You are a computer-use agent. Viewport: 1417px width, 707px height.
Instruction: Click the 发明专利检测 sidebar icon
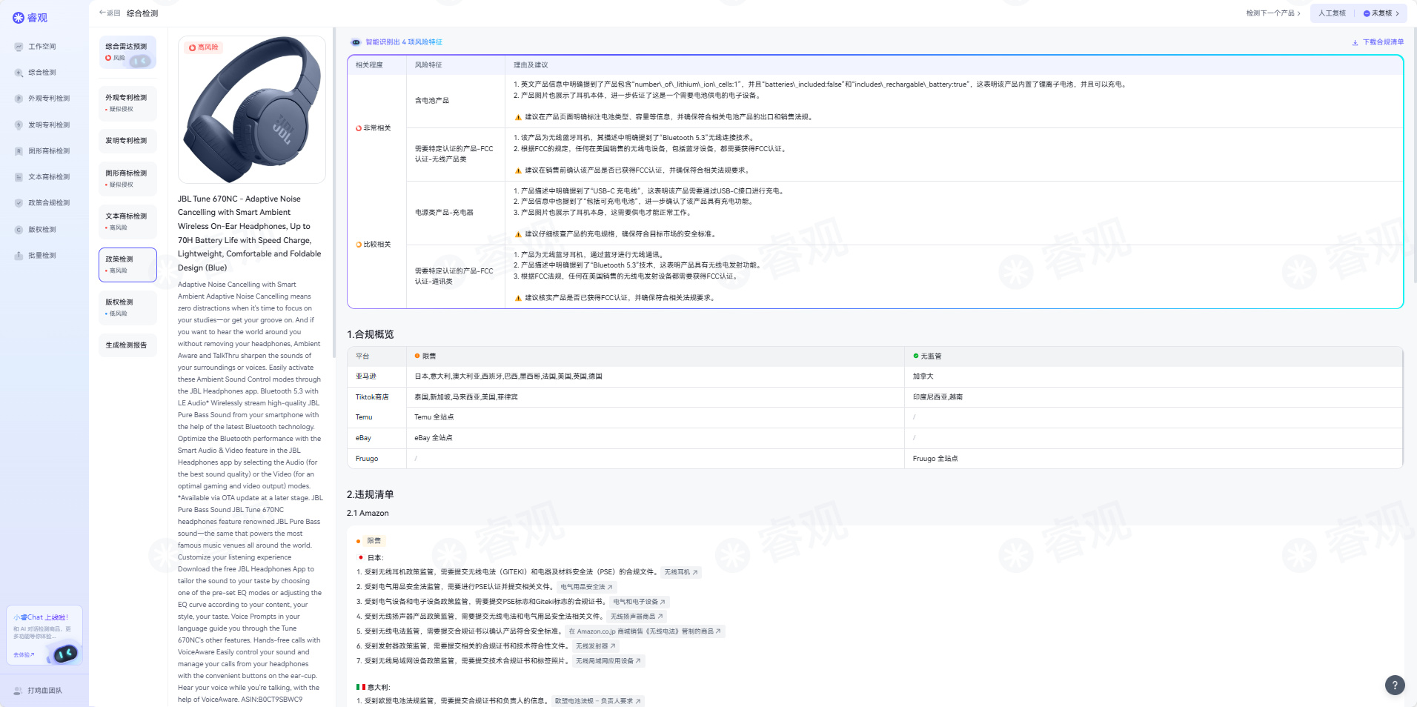coord(19,125)
